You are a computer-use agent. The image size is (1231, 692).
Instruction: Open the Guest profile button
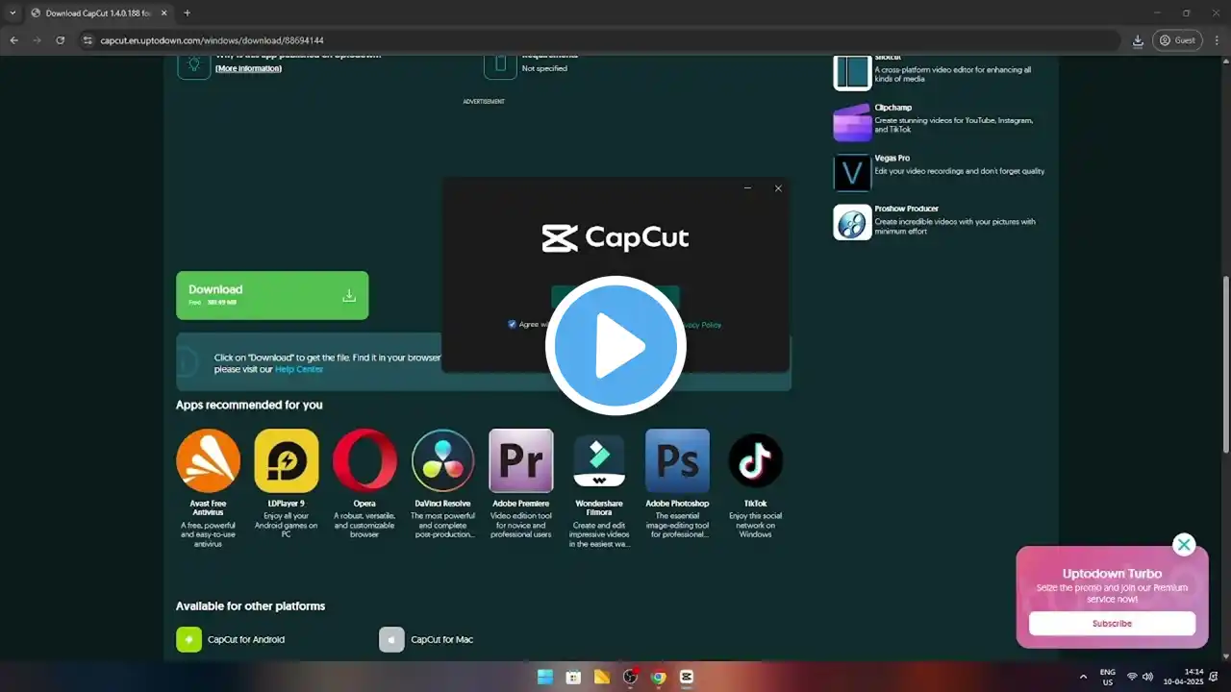(1177, 40)
